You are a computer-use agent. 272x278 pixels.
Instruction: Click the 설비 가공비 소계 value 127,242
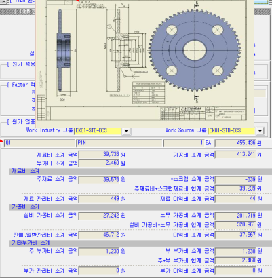coord(99,216)
